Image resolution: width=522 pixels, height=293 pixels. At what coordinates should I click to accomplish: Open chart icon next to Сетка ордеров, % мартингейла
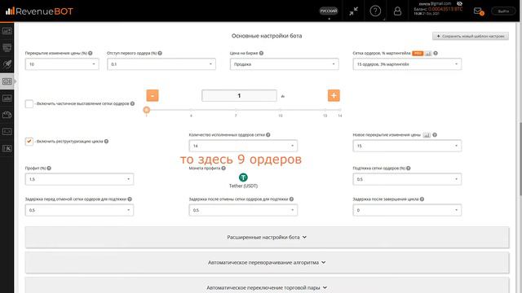coord(428,53)
